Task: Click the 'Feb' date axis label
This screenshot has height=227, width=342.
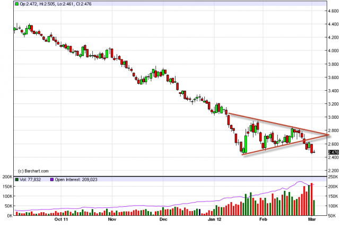Action: tap(264, 220)
